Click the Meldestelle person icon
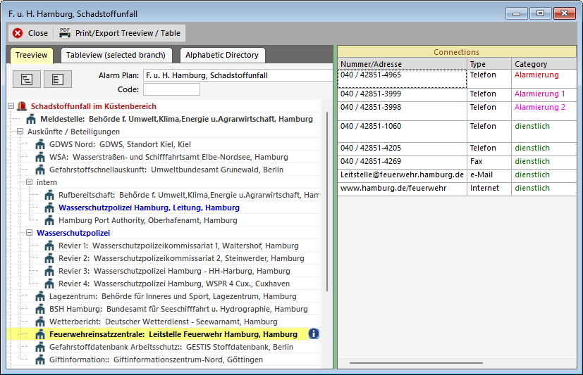The height and width of the screenshot is (375, 583). tap(31, 119)
